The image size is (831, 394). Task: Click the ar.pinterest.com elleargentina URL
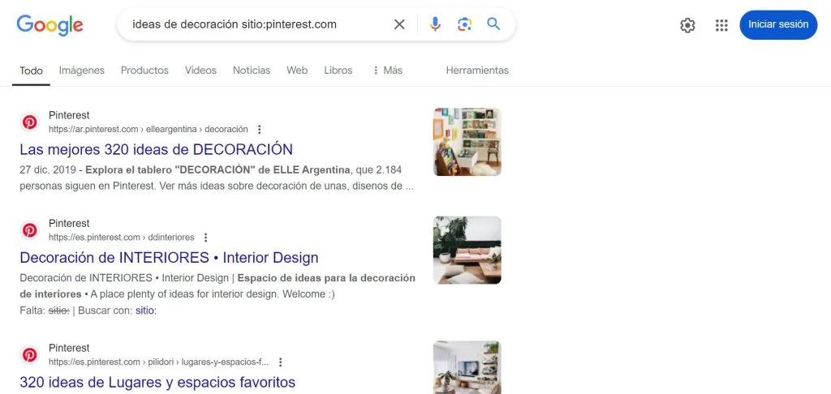point(149,129)
